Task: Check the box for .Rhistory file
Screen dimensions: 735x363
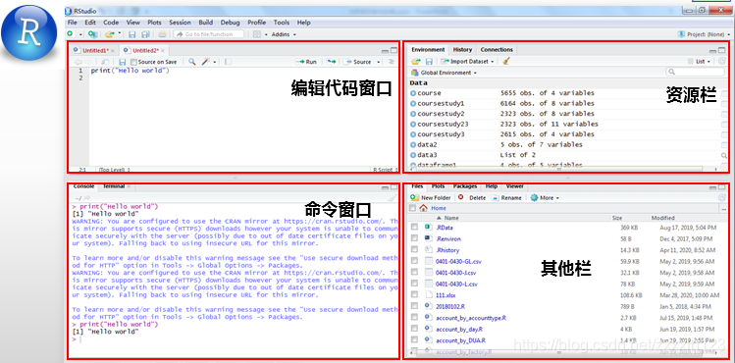Action: [x=414, y=250]
